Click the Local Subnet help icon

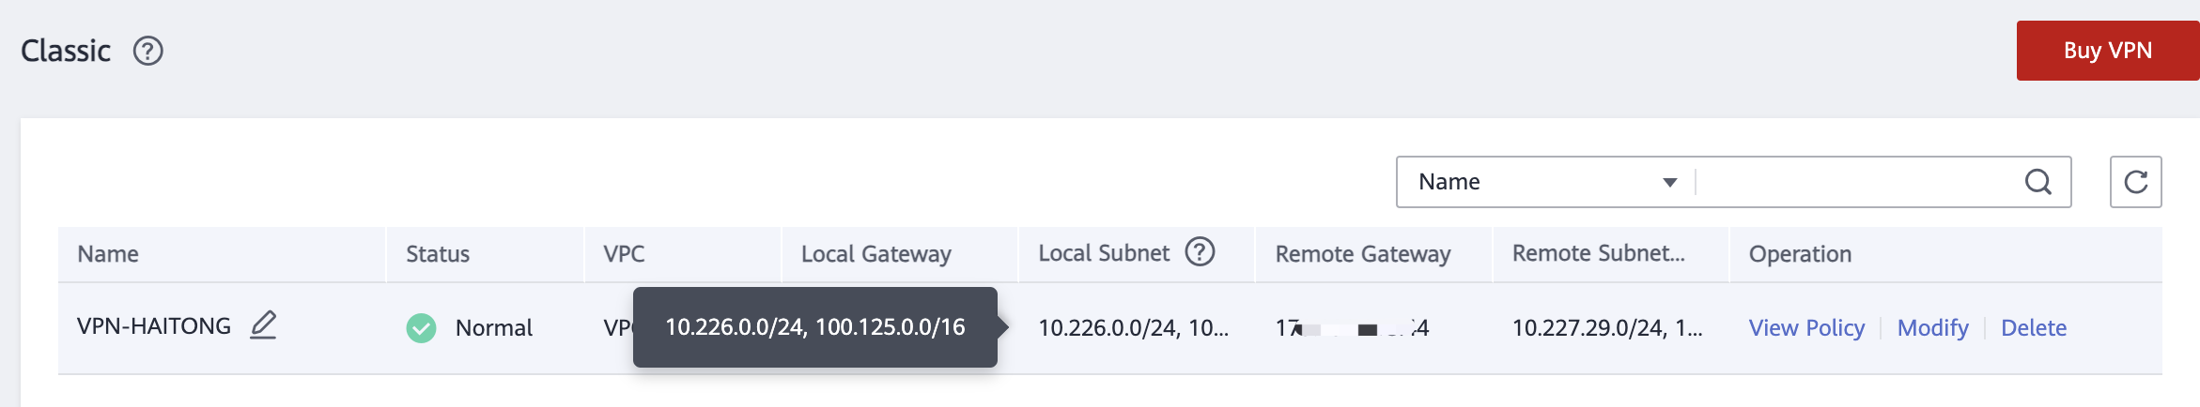(x=1200, y=252)
